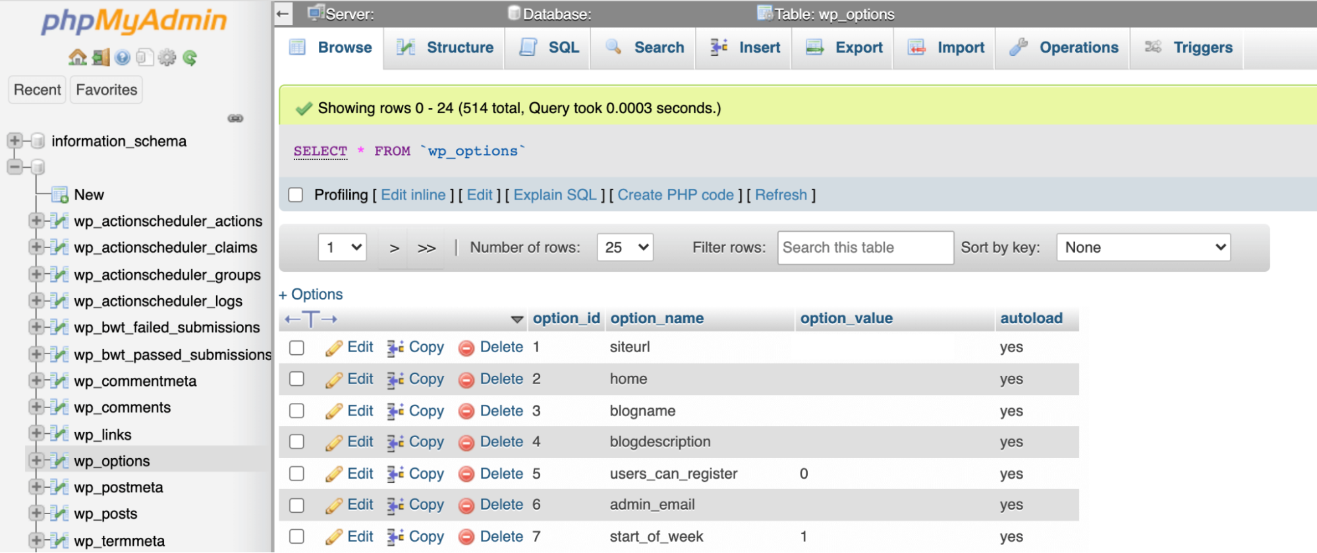1317x553 pixels.
Task: Click the Edit pencil icon for siteurl row
Action: [x=334, y=348]
